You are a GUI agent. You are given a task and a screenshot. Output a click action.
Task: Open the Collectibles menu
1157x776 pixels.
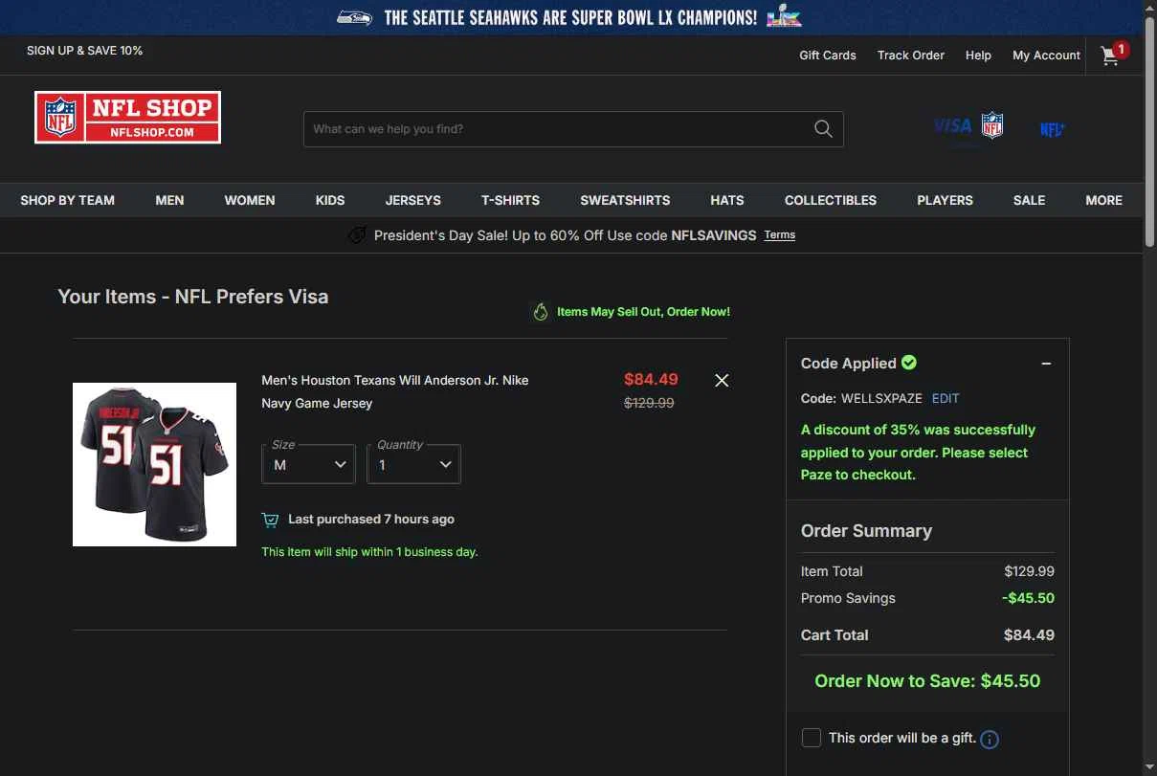pos(831,200)
